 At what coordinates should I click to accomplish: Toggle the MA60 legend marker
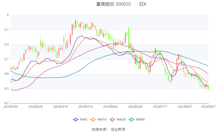pos(132,119)
